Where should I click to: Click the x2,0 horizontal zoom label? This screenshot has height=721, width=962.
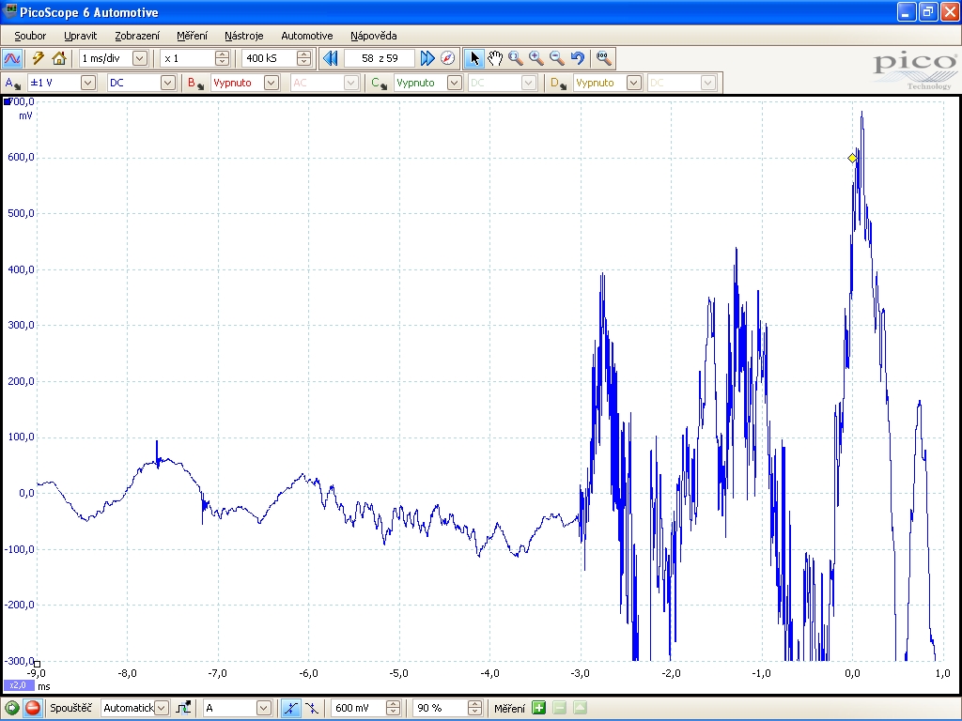pos(18,685)
